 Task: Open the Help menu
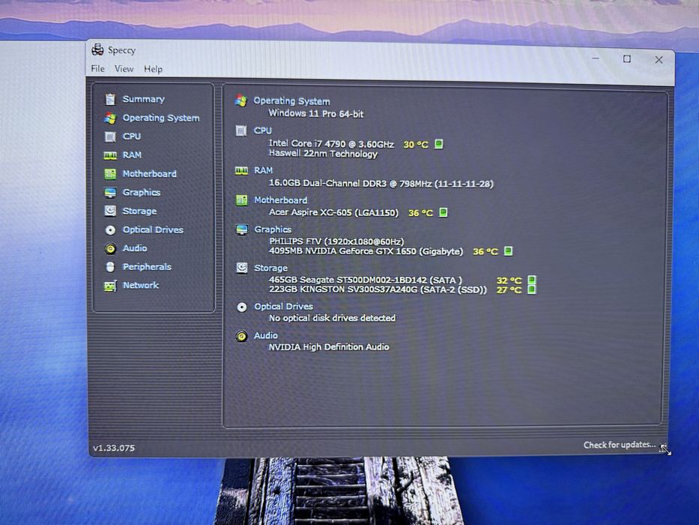pyautogui.click(x=153, y=69)
